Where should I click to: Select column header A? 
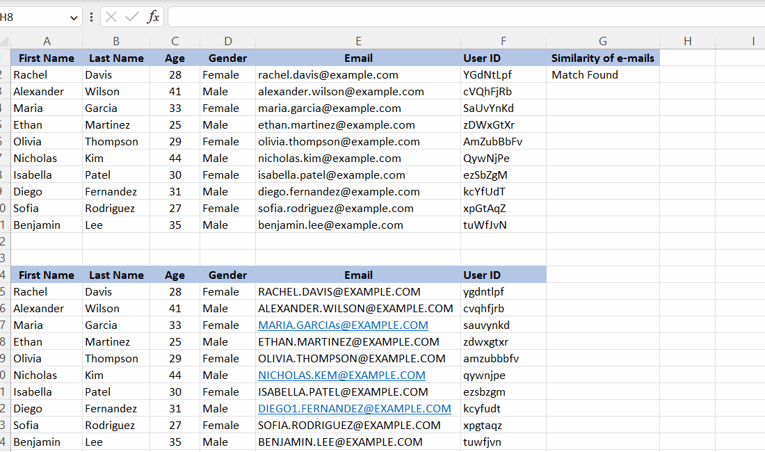pyautogui.click(x=46, y=41)
